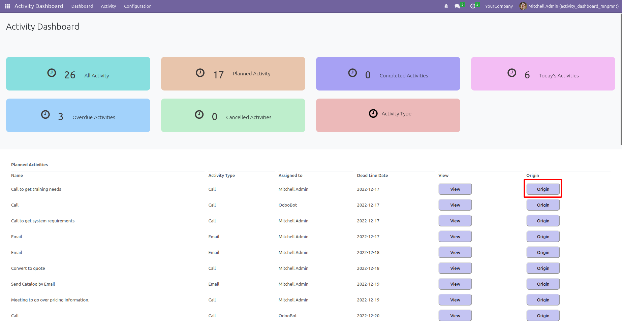Click the page vertical scrollbar
The image size is (622, 325).
tap(621, 79)
